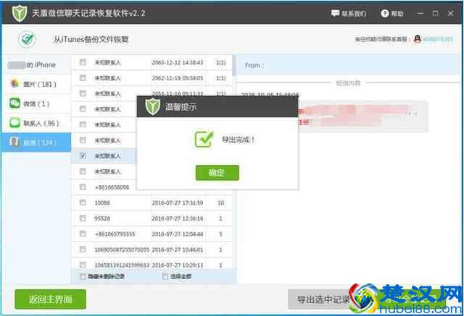Click the 短信 (124) icon in the sidebar
The image size is (464, 316).
tap(14, 142)
